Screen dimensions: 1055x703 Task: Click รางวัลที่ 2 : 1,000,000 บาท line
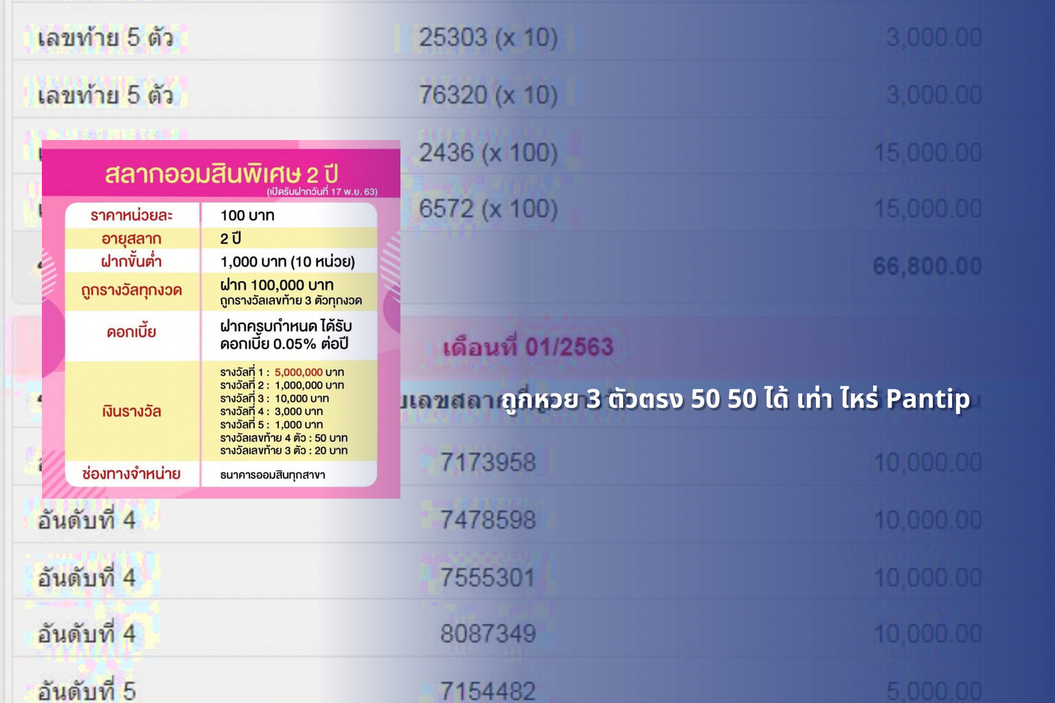coord(282,385)
